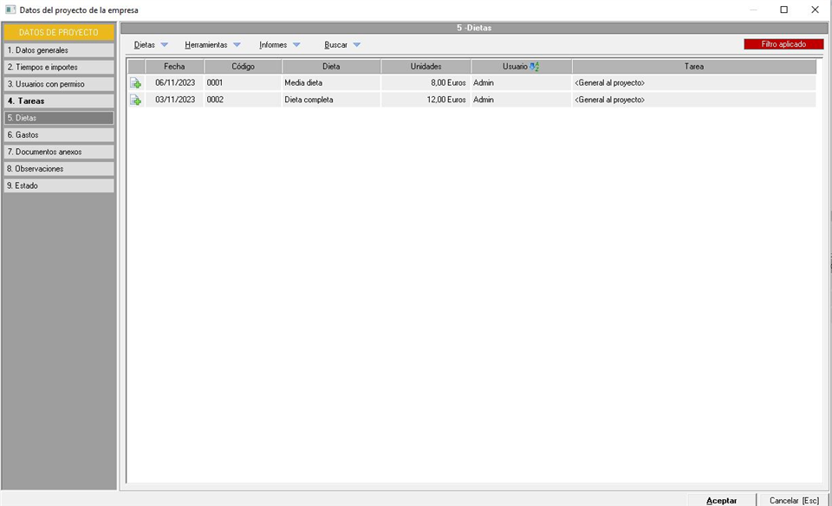Switch to 9. Estado section

pyautogui.click(x=59, y=185)
